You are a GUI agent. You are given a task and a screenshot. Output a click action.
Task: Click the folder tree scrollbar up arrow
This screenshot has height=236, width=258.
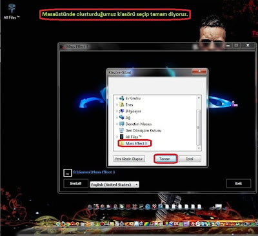(199, 98)
